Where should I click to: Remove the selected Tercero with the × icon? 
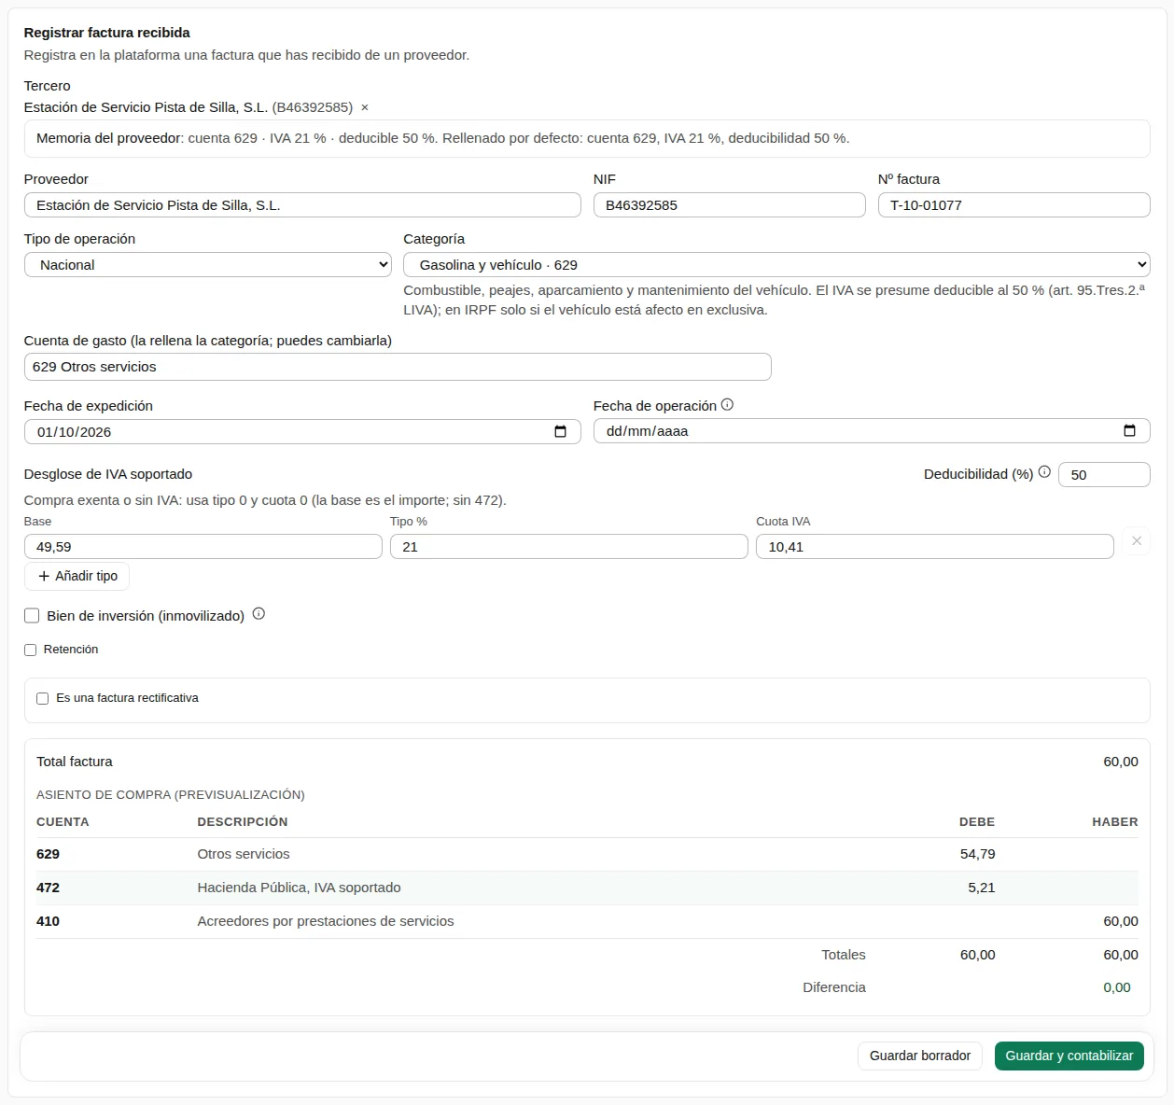(x=365, y=107)
